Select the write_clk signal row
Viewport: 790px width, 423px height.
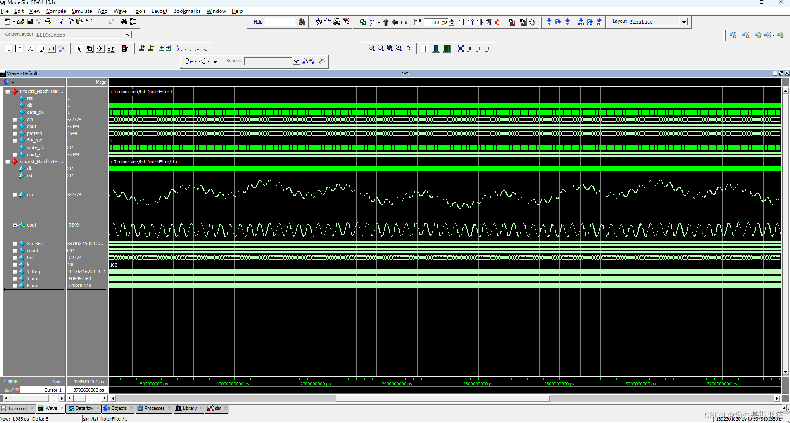pyautogui.click(x=36, y=148)
